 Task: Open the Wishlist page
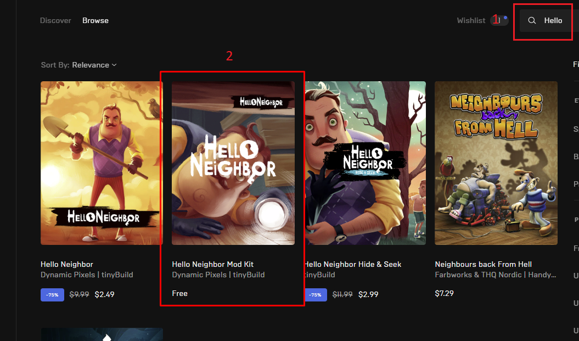point(471,21)
